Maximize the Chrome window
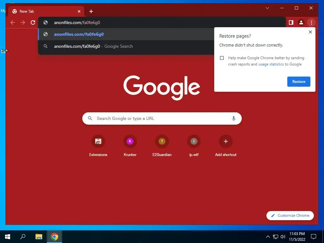 pyautogui.click(x=296, y=8)
